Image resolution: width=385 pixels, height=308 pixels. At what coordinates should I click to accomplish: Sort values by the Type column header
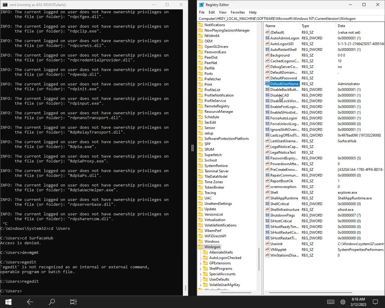(318, 26)
